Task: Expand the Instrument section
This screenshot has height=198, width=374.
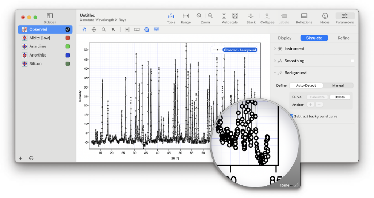Action: click(x=275, y=49)
